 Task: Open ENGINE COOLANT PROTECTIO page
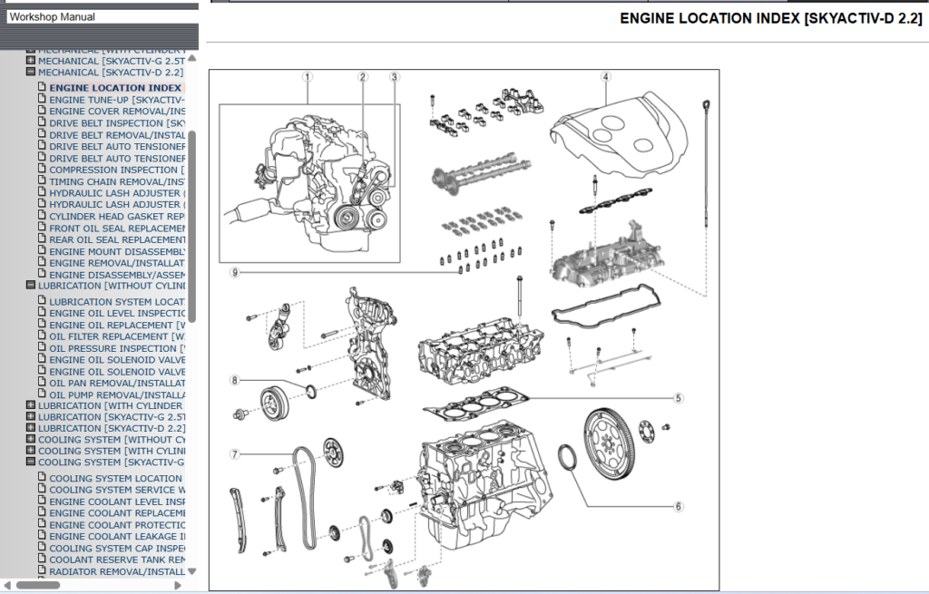(x=117, y=525)
